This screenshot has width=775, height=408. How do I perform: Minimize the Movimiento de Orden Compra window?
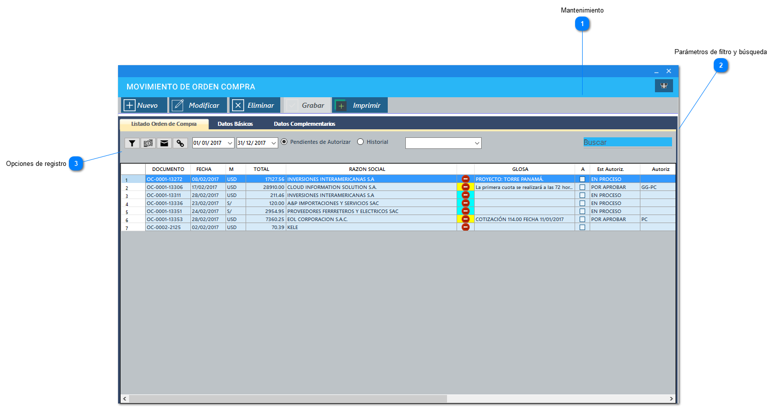pos(656,71)
